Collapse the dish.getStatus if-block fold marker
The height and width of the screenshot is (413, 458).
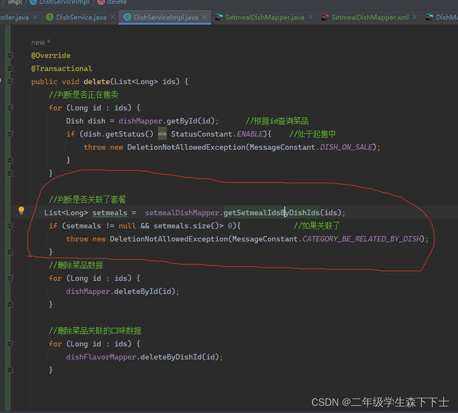(10, 134)
